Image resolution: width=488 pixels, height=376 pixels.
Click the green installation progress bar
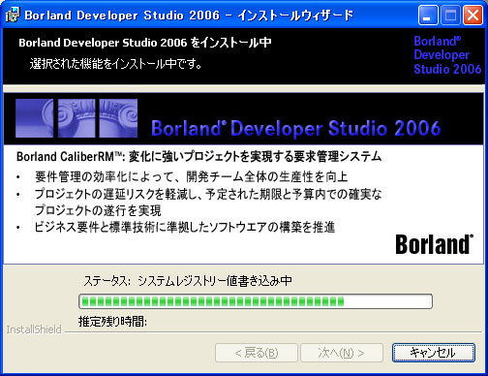click(256, 301)
